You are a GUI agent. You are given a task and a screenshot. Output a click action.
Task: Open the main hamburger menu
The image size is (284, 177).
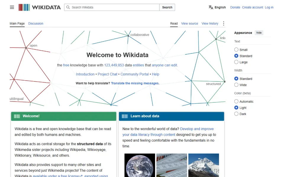click(x=12, y=7)
